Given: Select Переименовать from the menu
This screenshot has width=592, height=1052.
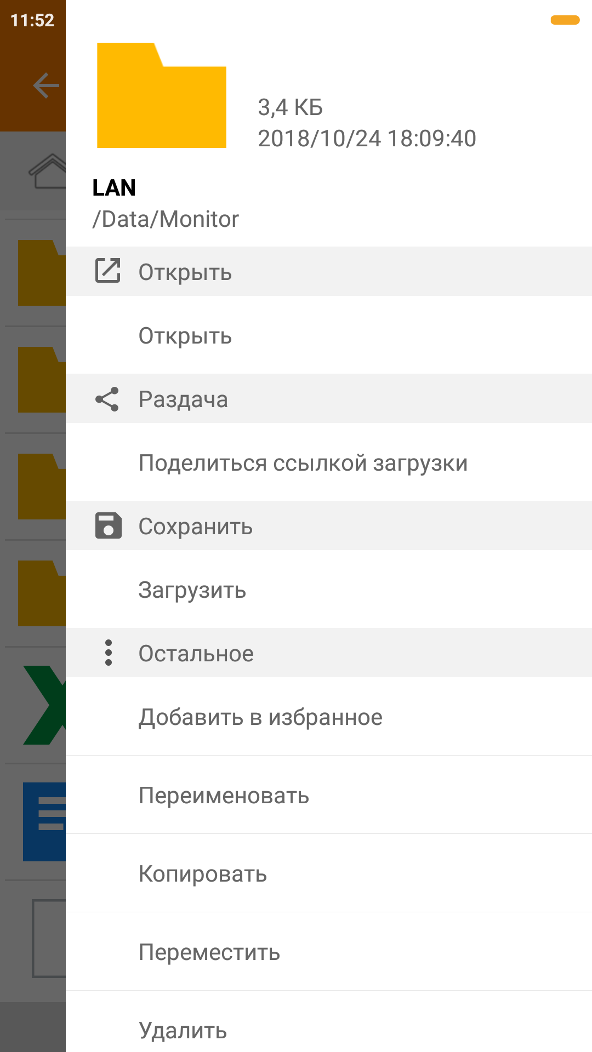Looking at the screenshot, I should tap(224, 796).
